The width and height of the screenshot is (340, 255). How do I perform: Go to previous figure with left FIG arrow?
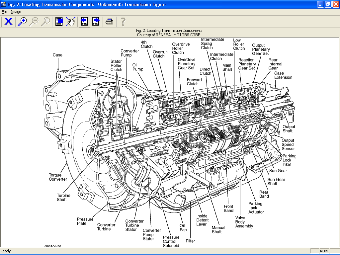pos(84,22)
